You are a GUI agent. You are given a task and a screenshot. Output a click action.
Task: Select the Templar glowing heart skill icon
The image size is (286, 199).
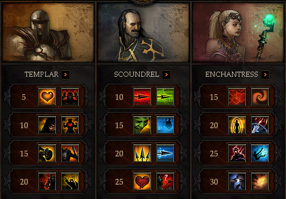47,96
